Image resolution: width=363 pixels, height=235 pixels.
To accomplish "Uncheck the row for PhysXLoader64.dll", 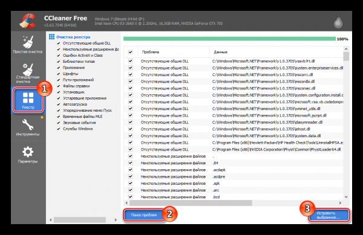I will [131, 149].
